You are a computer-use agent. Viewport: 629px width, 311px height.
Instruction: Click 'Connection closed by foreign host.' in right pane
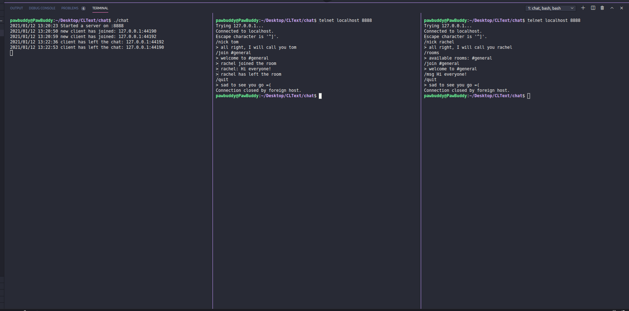[466, 90]
